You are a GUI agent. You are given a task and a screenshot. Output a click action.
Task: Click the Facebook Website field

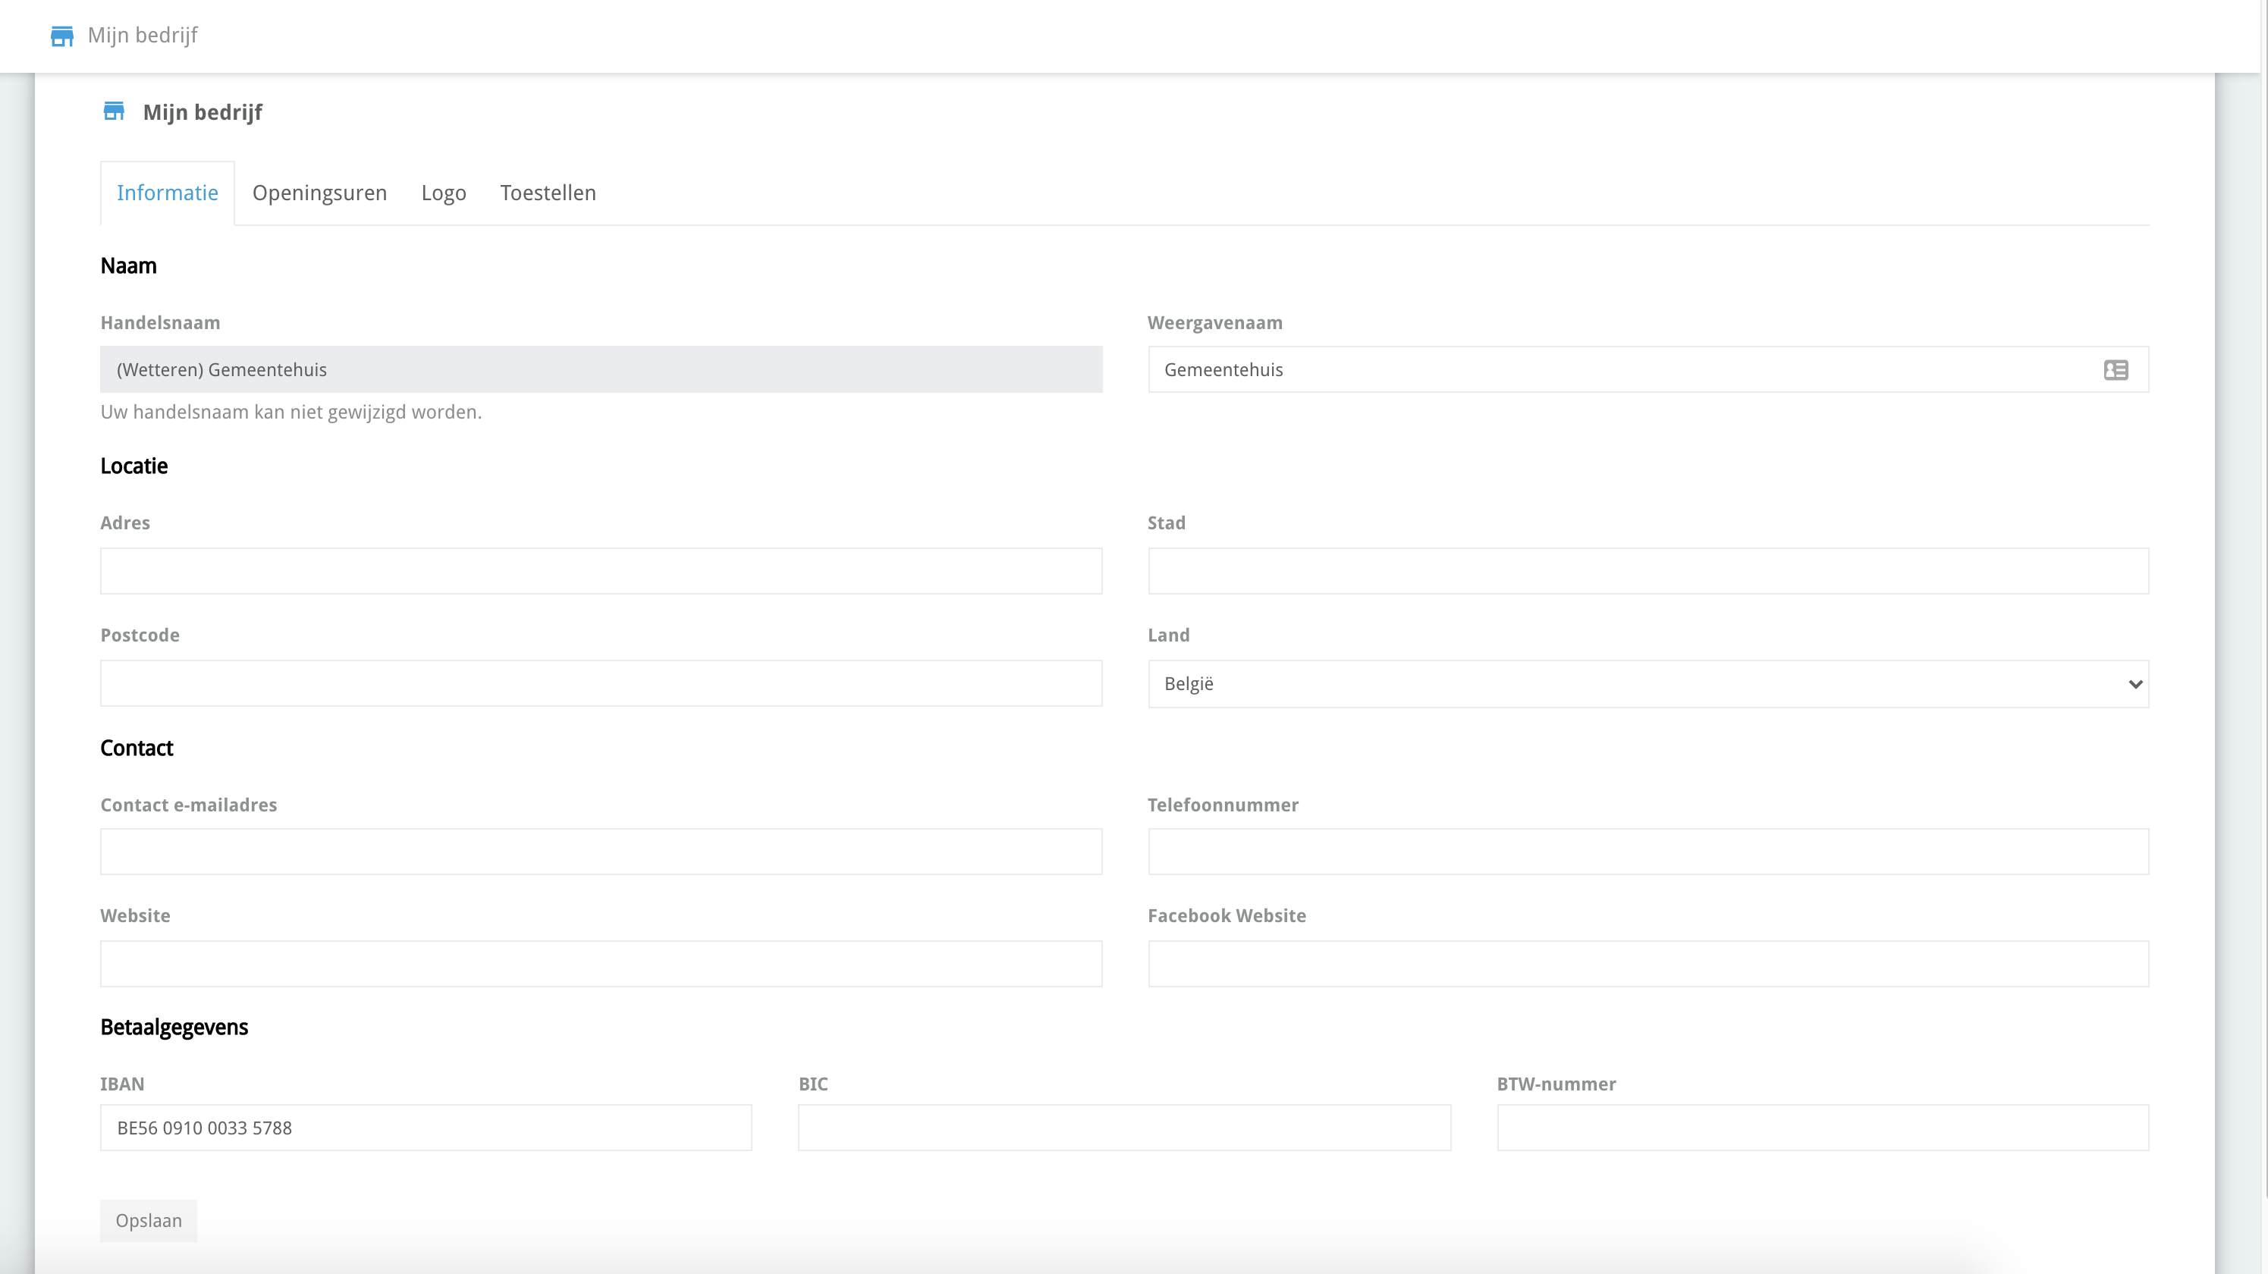[1648, 963]
